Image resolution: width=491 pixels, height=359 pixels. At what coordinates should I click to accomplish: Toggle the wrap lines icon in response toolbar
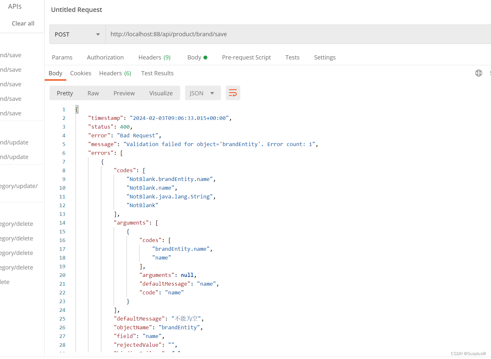(233, 93)
